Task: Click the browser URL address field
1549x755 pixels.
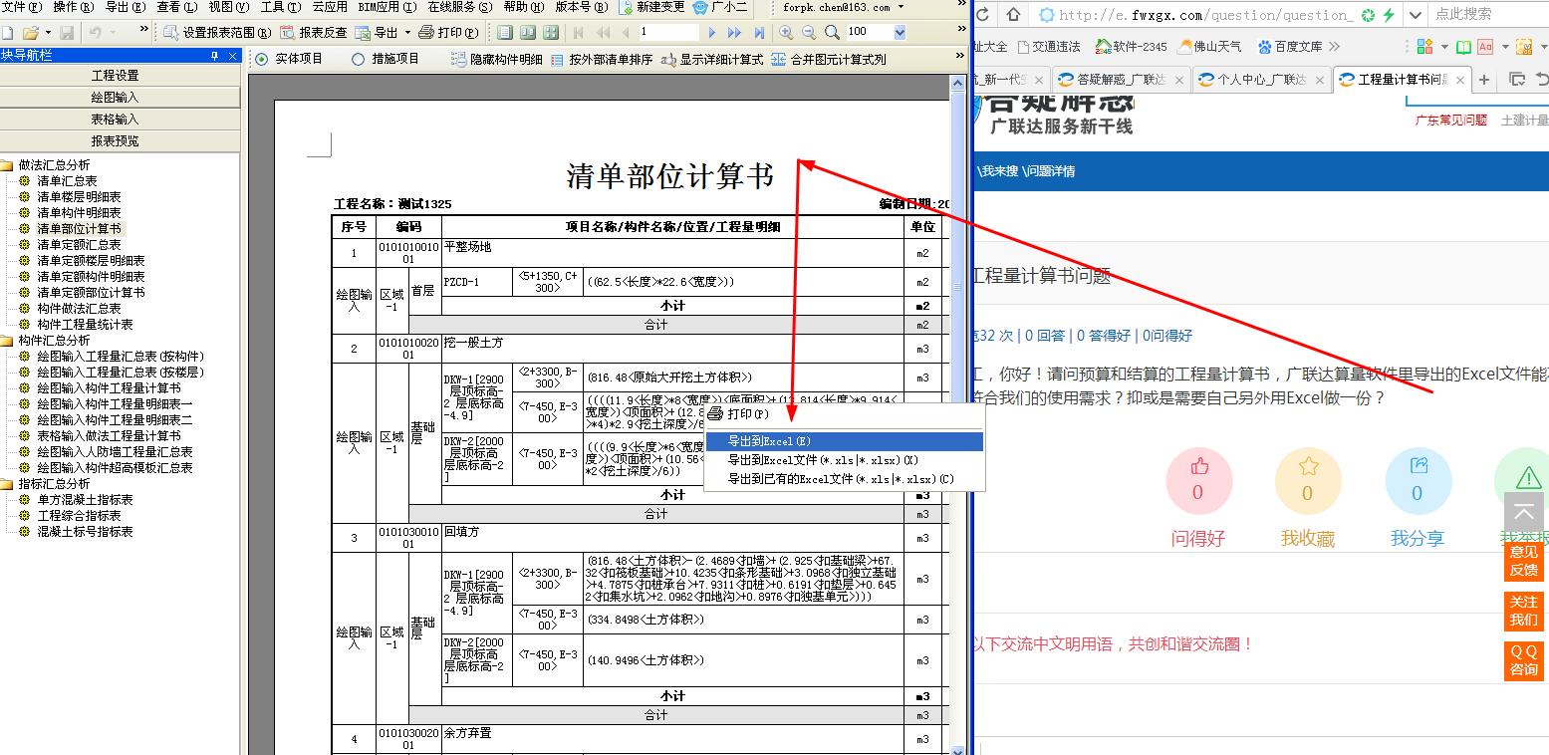Action: point(1205,14)
